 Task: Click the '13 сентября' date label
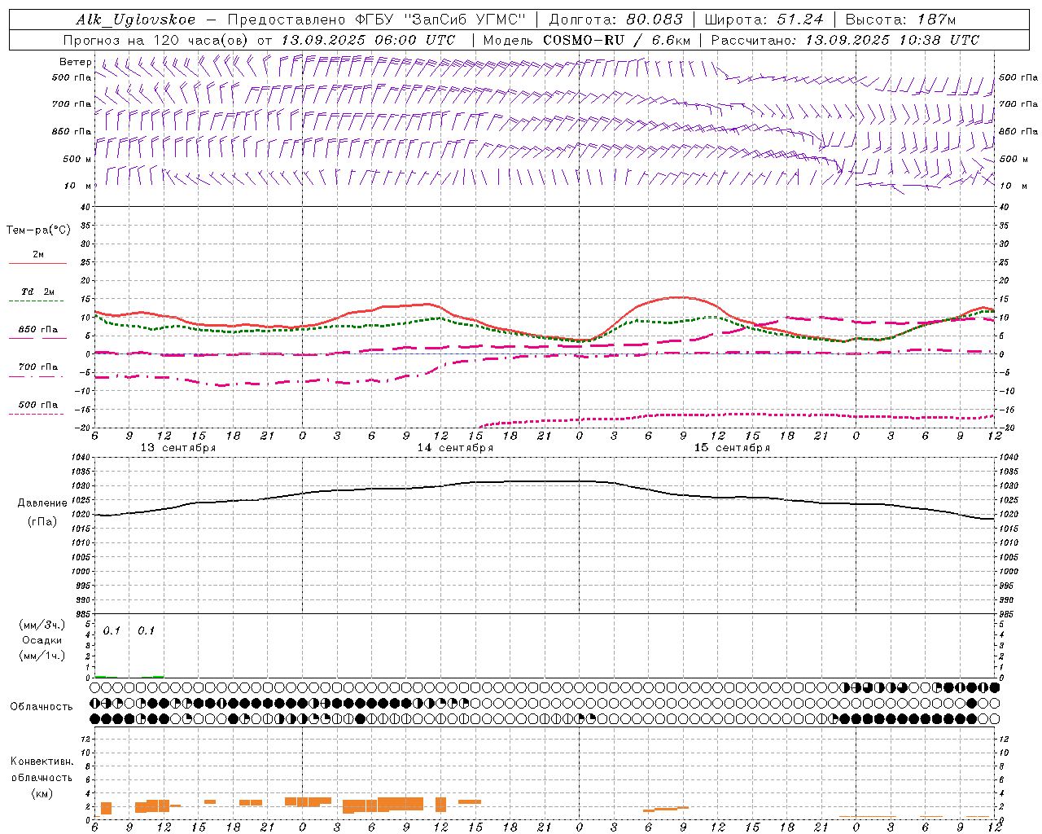pos(178,448)
